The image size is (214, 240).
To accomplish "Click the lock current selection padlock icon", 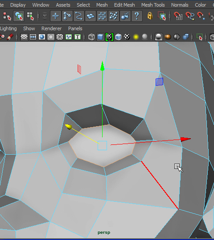I will [150, 16].
